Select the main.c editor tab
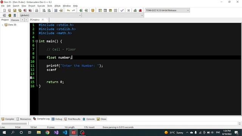The width and height of the screenshot is (242, 136). coord(35,20)
